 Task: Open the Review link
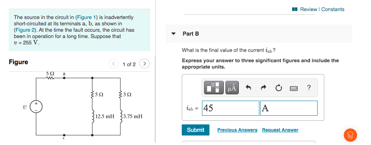[x=308, y=9]
